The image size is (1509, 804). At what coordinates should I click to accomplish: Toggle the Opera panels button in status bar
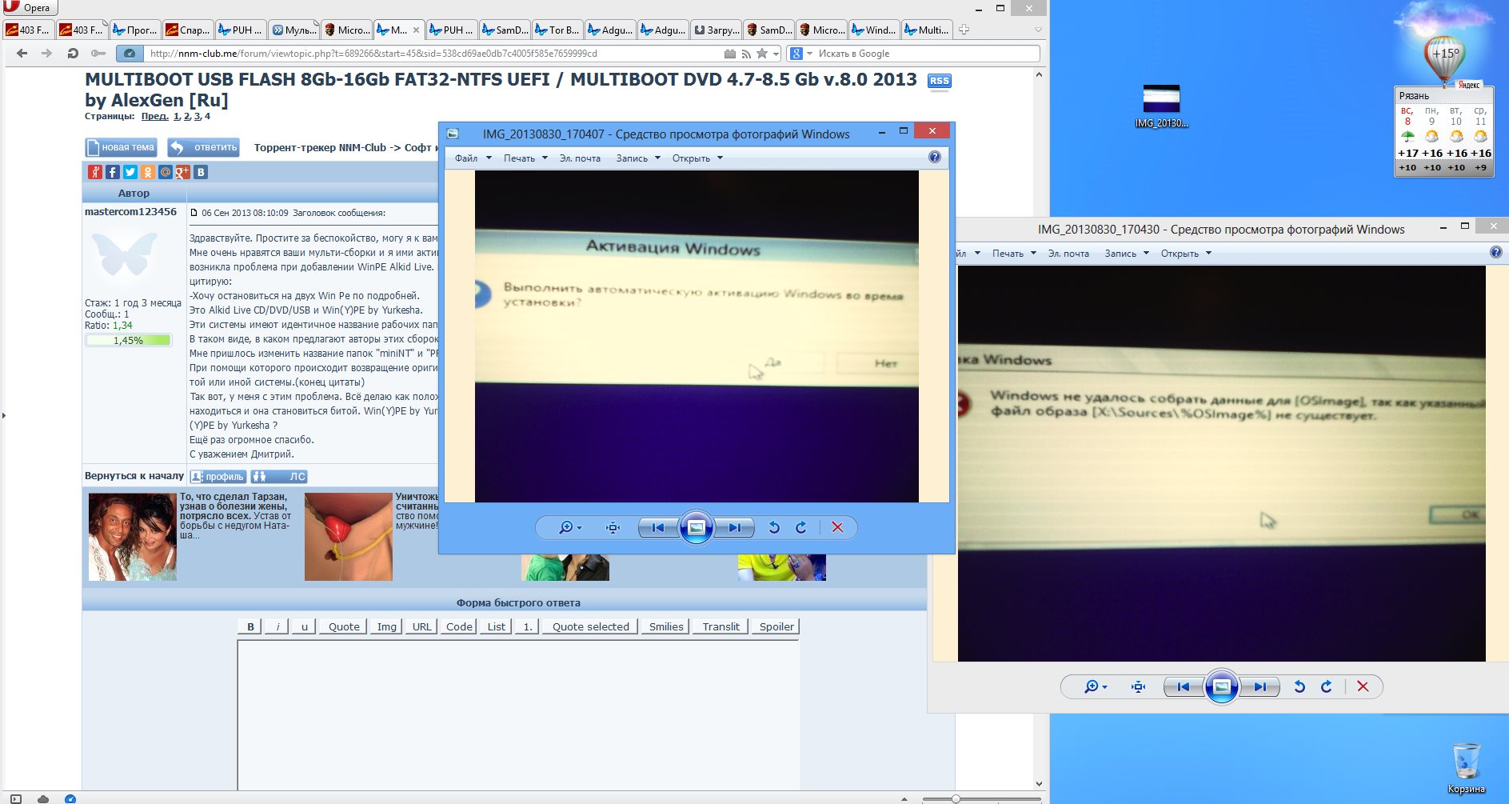click(x=16, y=798)
